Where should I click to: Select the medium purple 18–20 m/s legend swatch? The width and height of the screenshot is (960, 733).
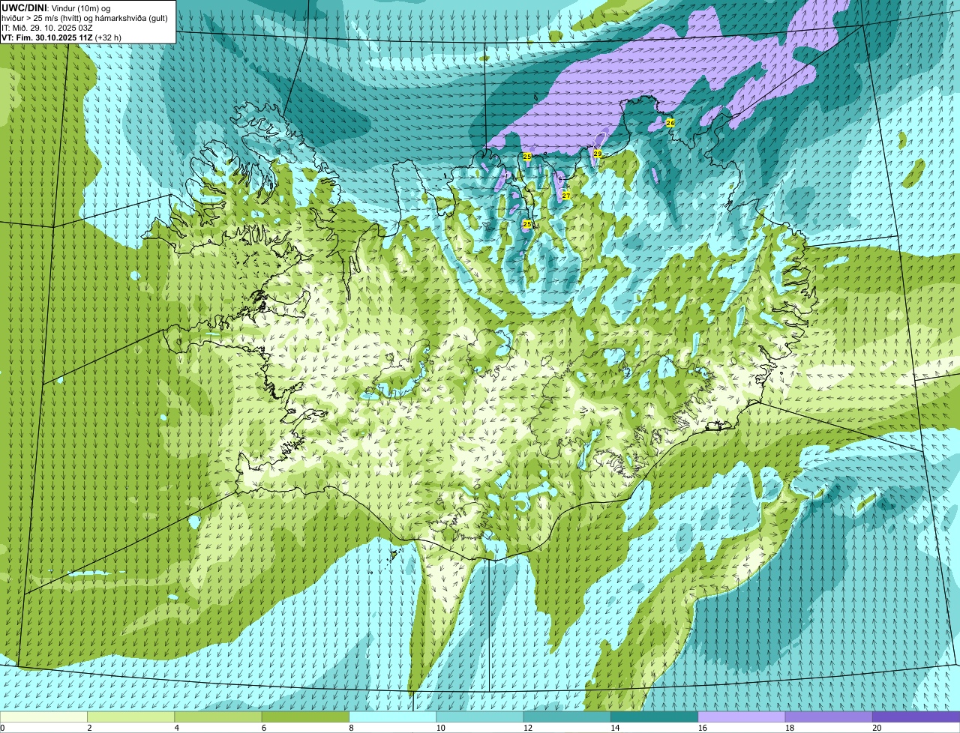829,717
